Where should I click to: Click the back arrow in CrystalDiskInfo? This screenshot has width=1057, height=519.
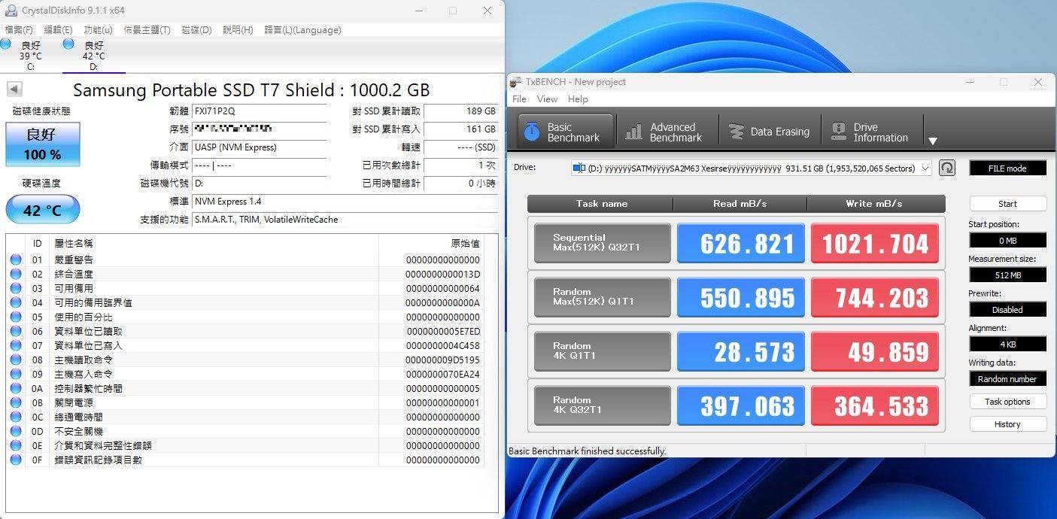[x=14, y=88]
